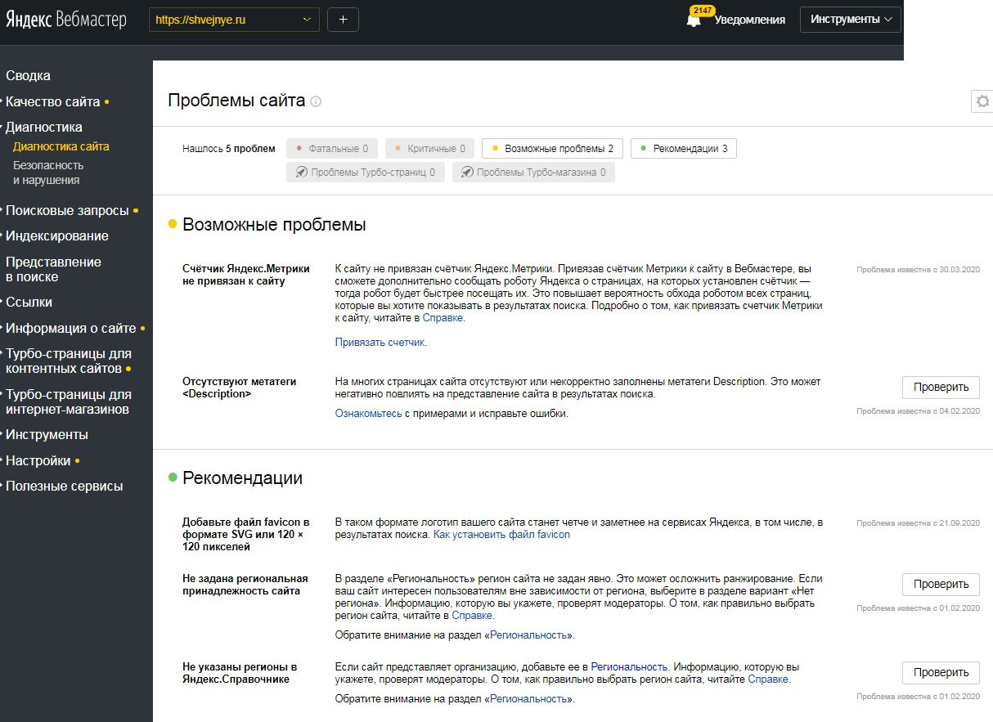Image resolution: width=993 pixels, height=722 pixels.
Task: Expand Качество сайта sidebar section
Action: 53,101
